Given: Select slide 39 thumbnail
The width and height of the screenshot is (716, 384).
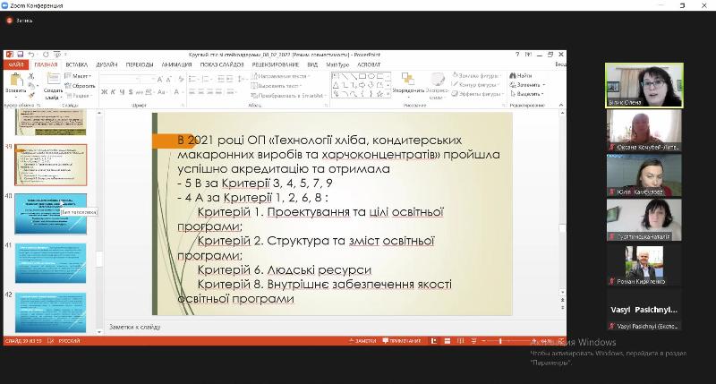Looking at the screenshot, I should [x=51, y=165].
